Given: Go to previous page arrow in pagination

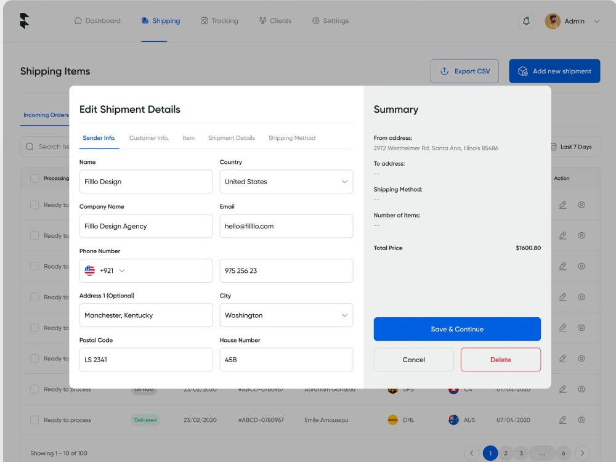Looking at the screenshot, I should click(x=471, y=453).
